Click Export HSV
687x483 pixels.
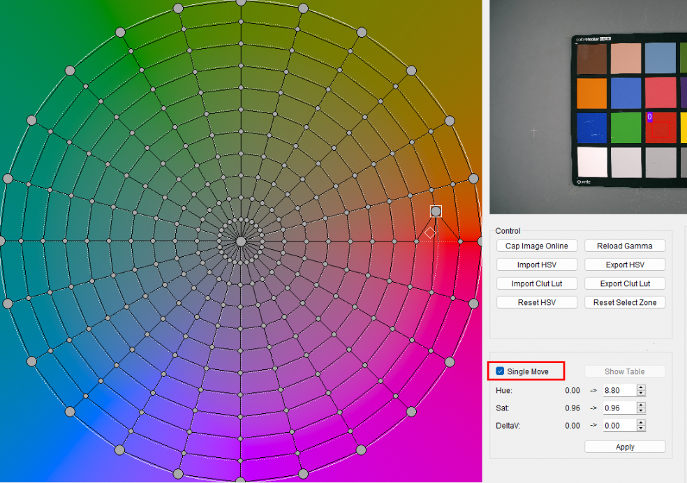click(625, 265)
